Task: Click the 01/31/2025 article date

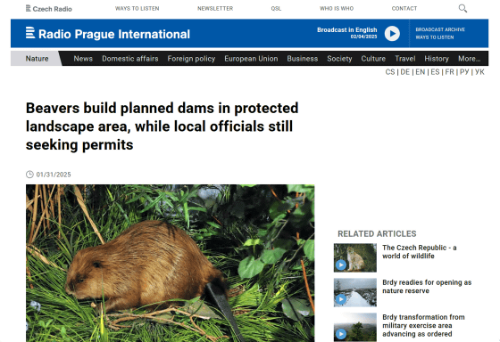Action: point(54,175)
